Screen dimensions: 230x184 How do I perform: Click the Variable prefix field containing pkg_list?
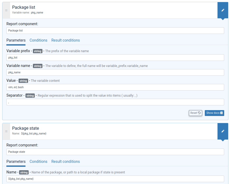coord(115,57)
